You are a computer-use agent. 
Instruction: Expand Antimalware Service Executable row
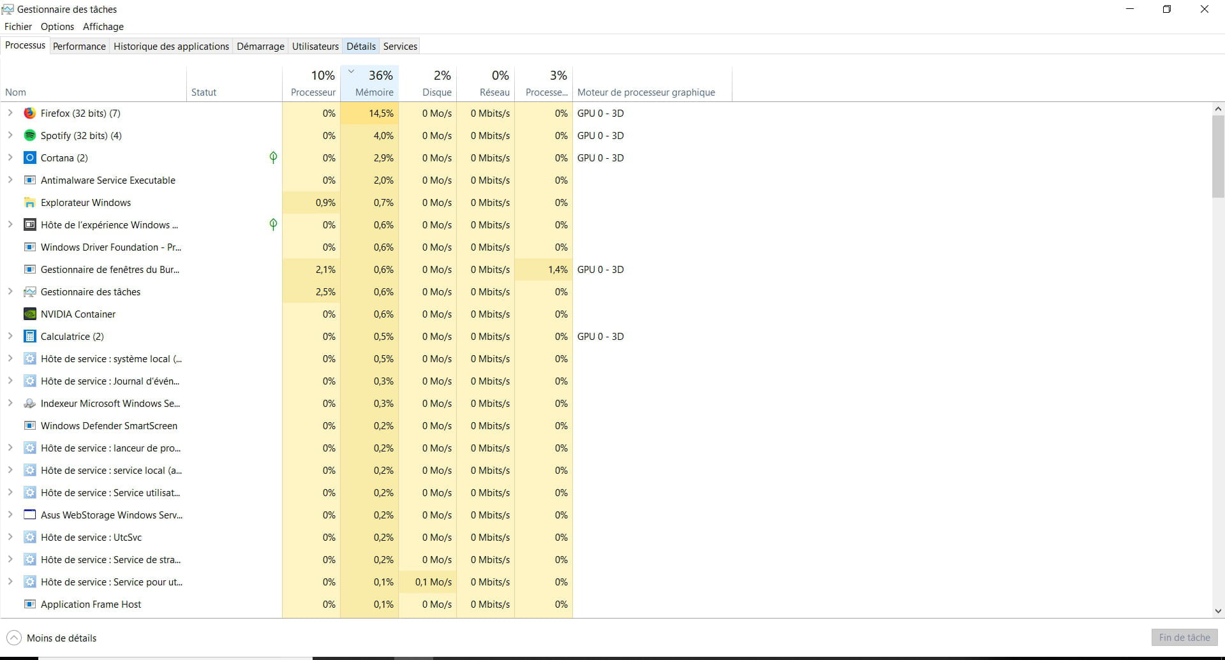10,180
